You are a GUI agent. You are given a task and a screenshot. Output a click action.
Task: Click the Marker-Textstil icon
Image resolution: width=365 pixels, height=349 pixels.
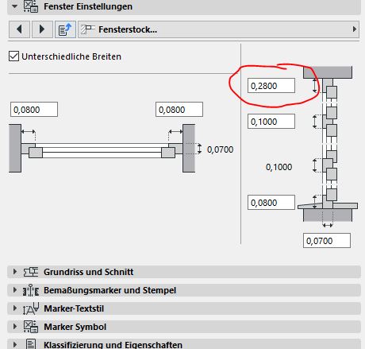(x=31, y=308)
